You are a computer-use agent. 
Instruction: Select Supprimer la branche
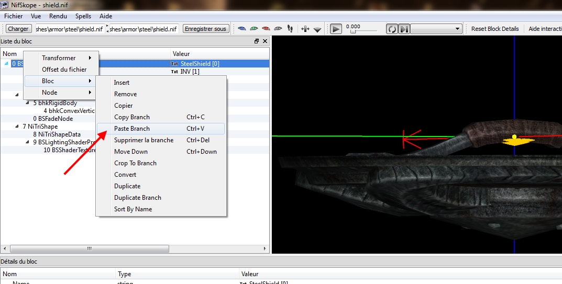pyautogui.click(x=161, y=140)
